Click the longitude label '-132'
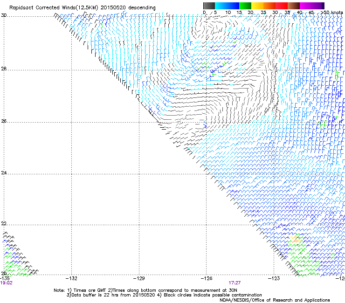Image resolution: width=345 pixels, height=303 pixels. 71,278
